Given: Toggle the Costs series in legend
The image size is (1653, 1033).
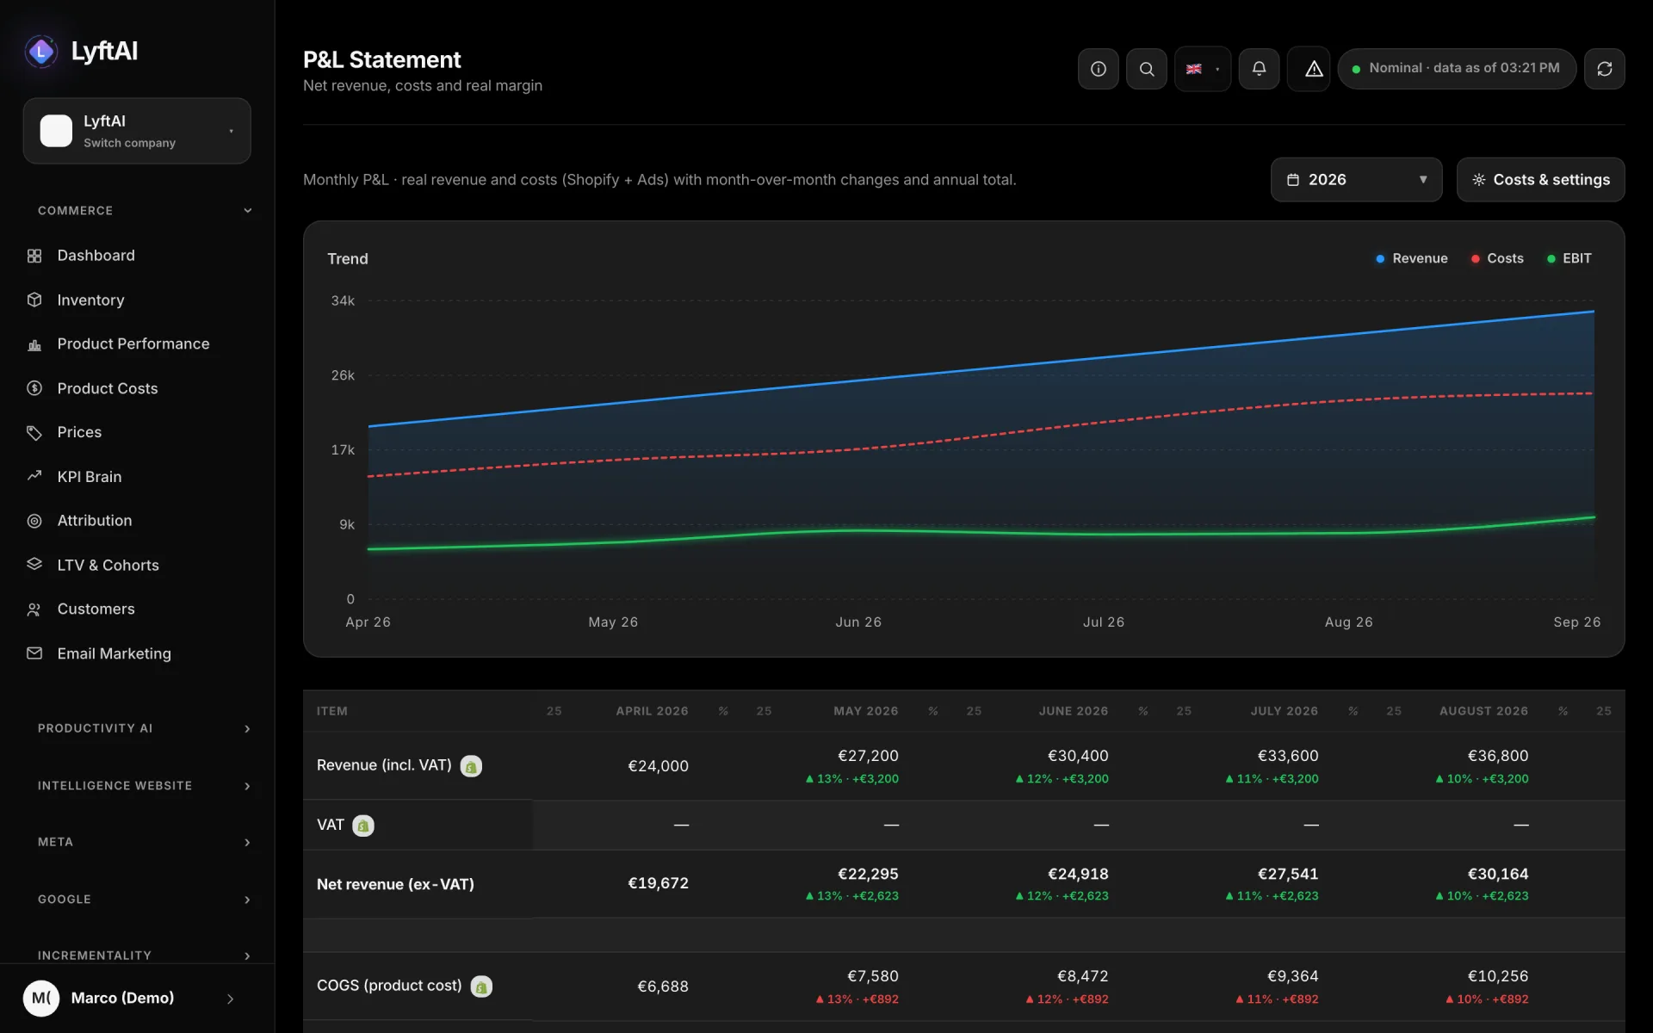Looking at the screenshot, I should (1497, 258).
